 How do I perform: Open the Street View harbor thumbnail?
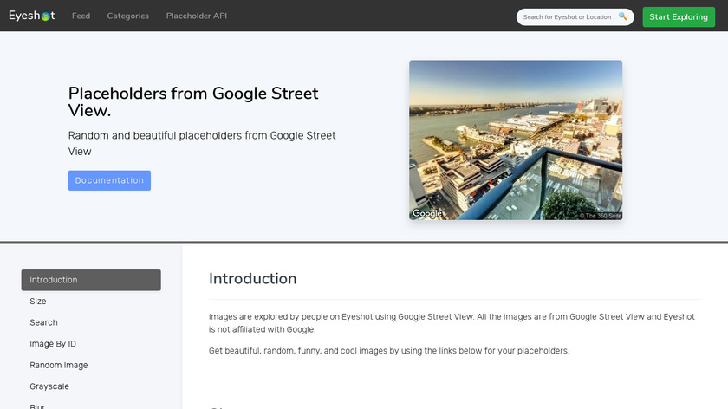tap(516, 139)
